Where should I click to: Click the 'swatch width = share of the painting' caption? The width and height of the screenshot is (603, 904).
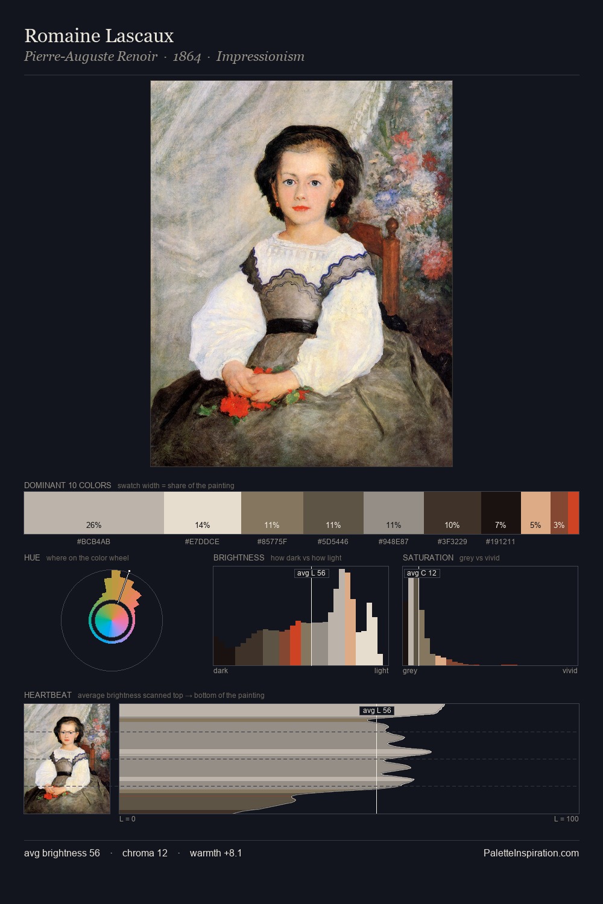click(176, 486)
